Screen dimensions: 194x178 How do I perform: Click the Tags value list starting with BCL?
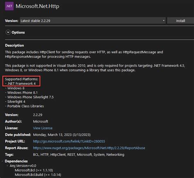coord(79,155)
